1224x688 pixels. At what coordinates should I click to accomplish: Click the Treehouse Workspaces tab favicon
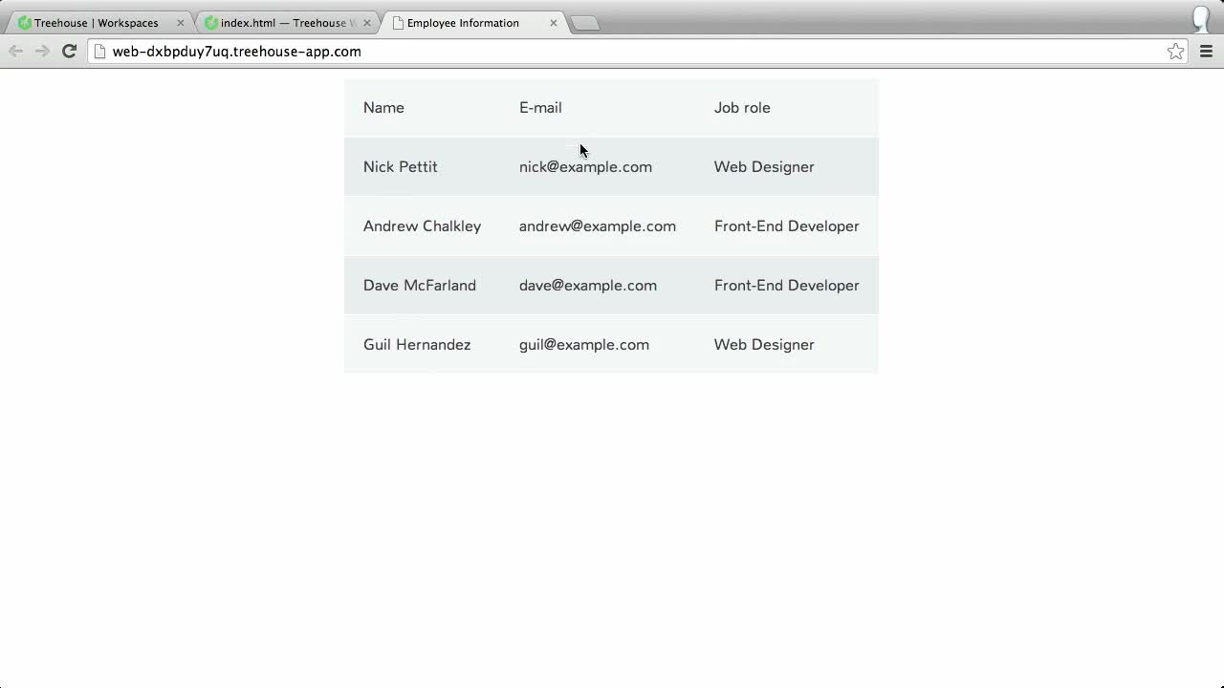25,23
